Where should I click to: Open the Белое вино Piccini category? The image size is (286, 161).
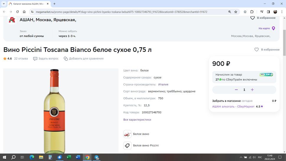(146, 145)
